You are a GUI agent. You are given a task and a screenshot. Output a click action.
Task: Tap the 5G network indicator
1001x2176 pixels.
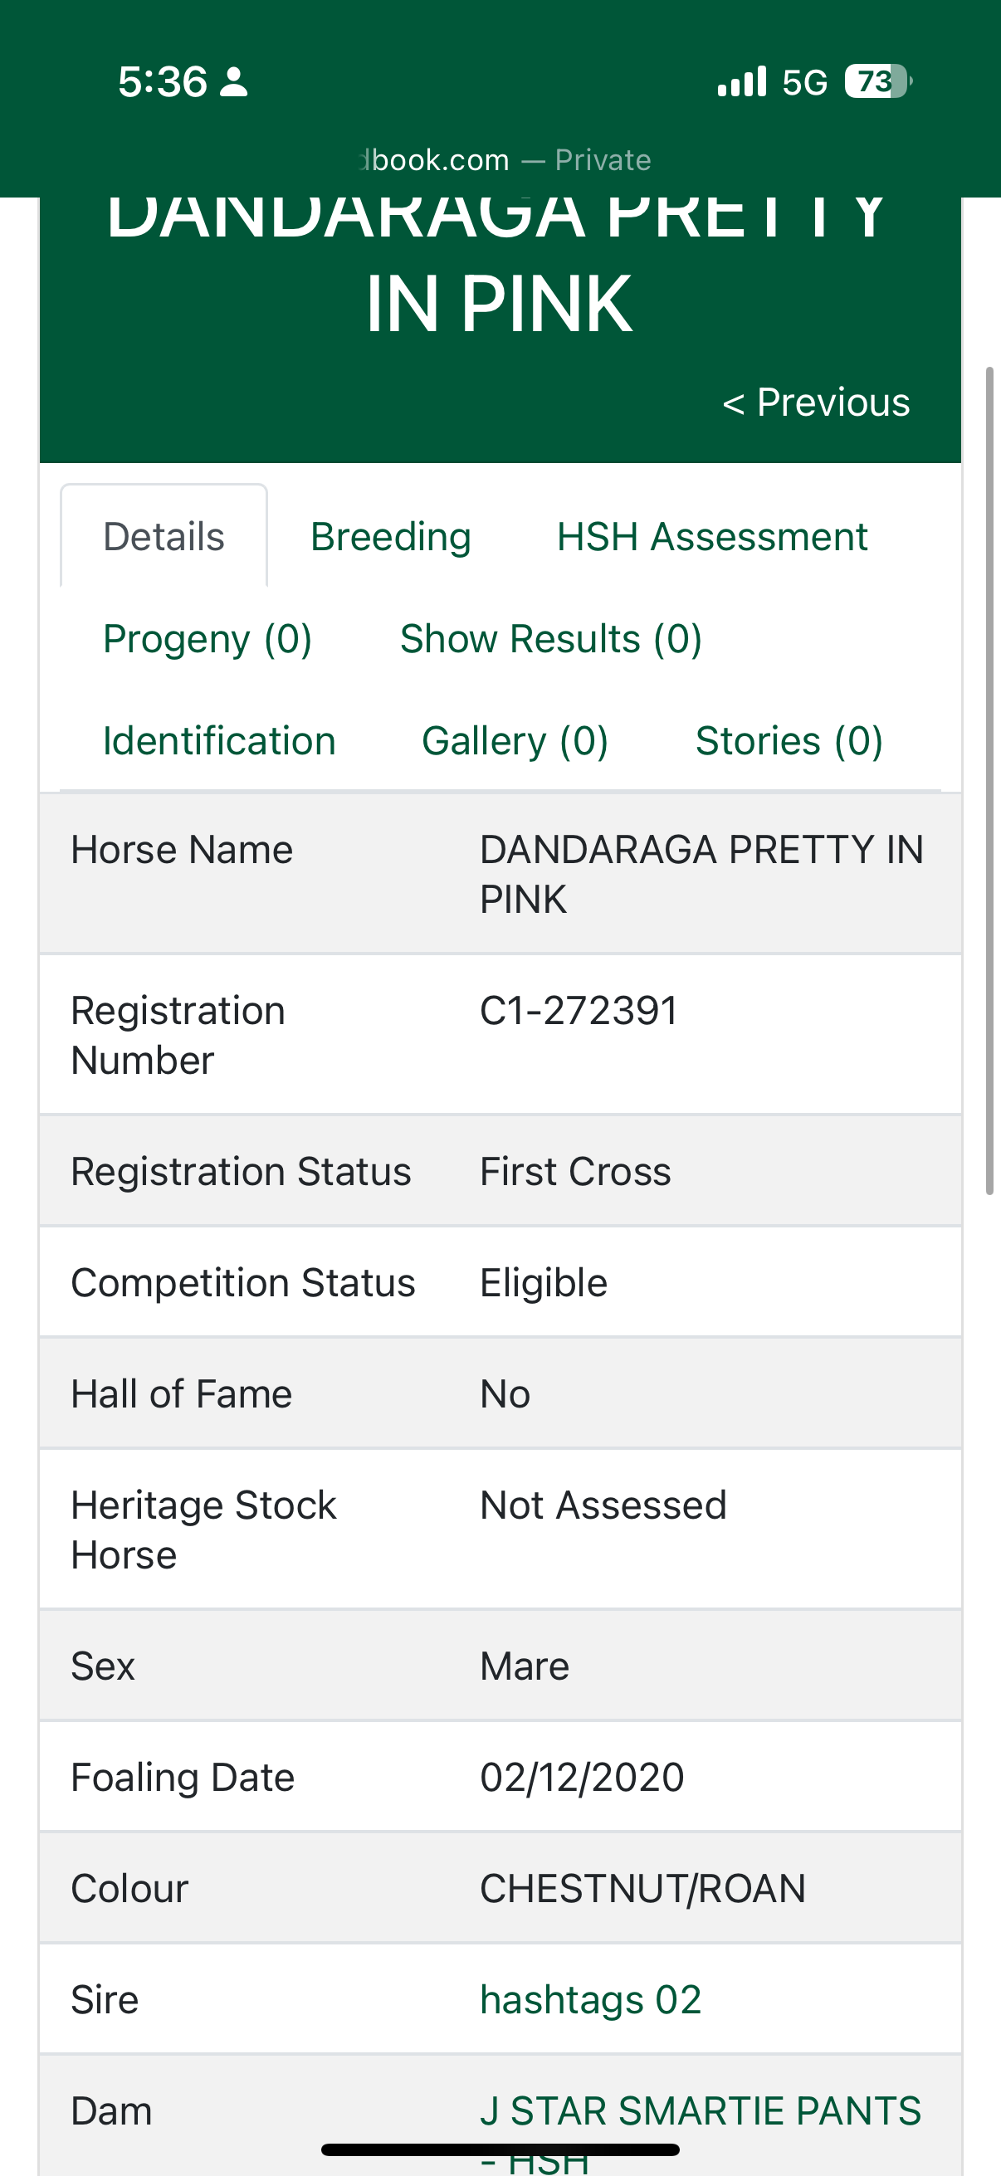(x=804, y=82)
